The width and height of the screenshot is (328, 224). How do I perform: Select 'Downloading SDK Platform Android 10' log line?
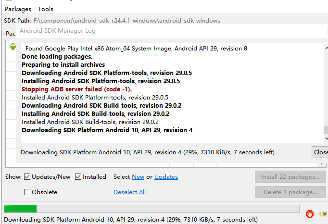pos(107,130)
